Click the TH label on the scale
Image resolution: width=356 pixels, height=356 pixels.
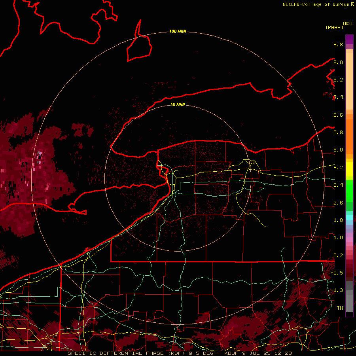340,308
